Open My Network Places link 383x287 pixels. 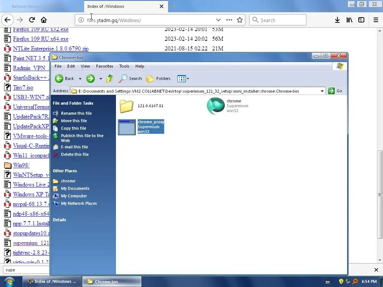click(79, 204)
